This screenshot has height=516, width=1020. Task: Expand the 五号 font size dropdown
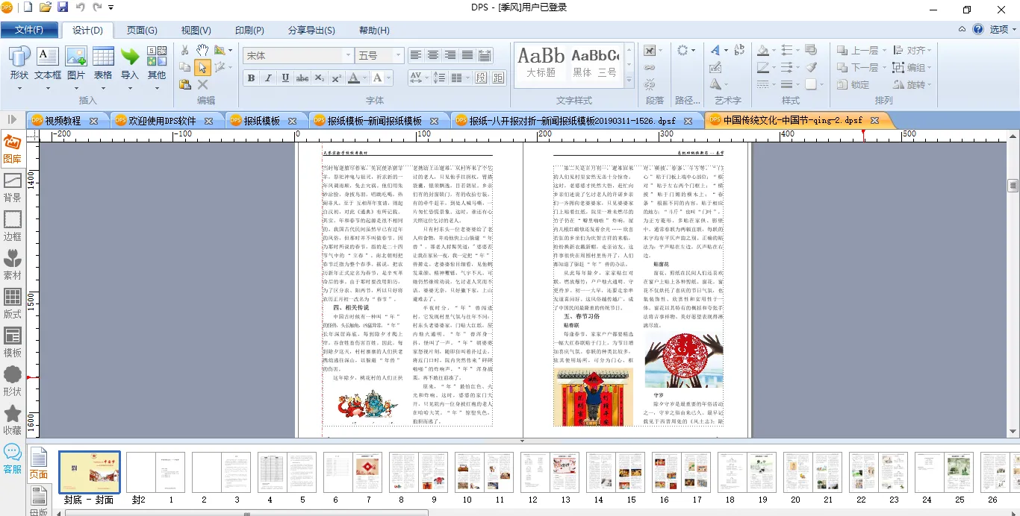[398, 56]
